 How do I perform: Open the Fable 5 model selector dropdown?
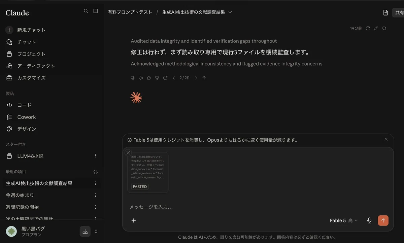[344, 220]
